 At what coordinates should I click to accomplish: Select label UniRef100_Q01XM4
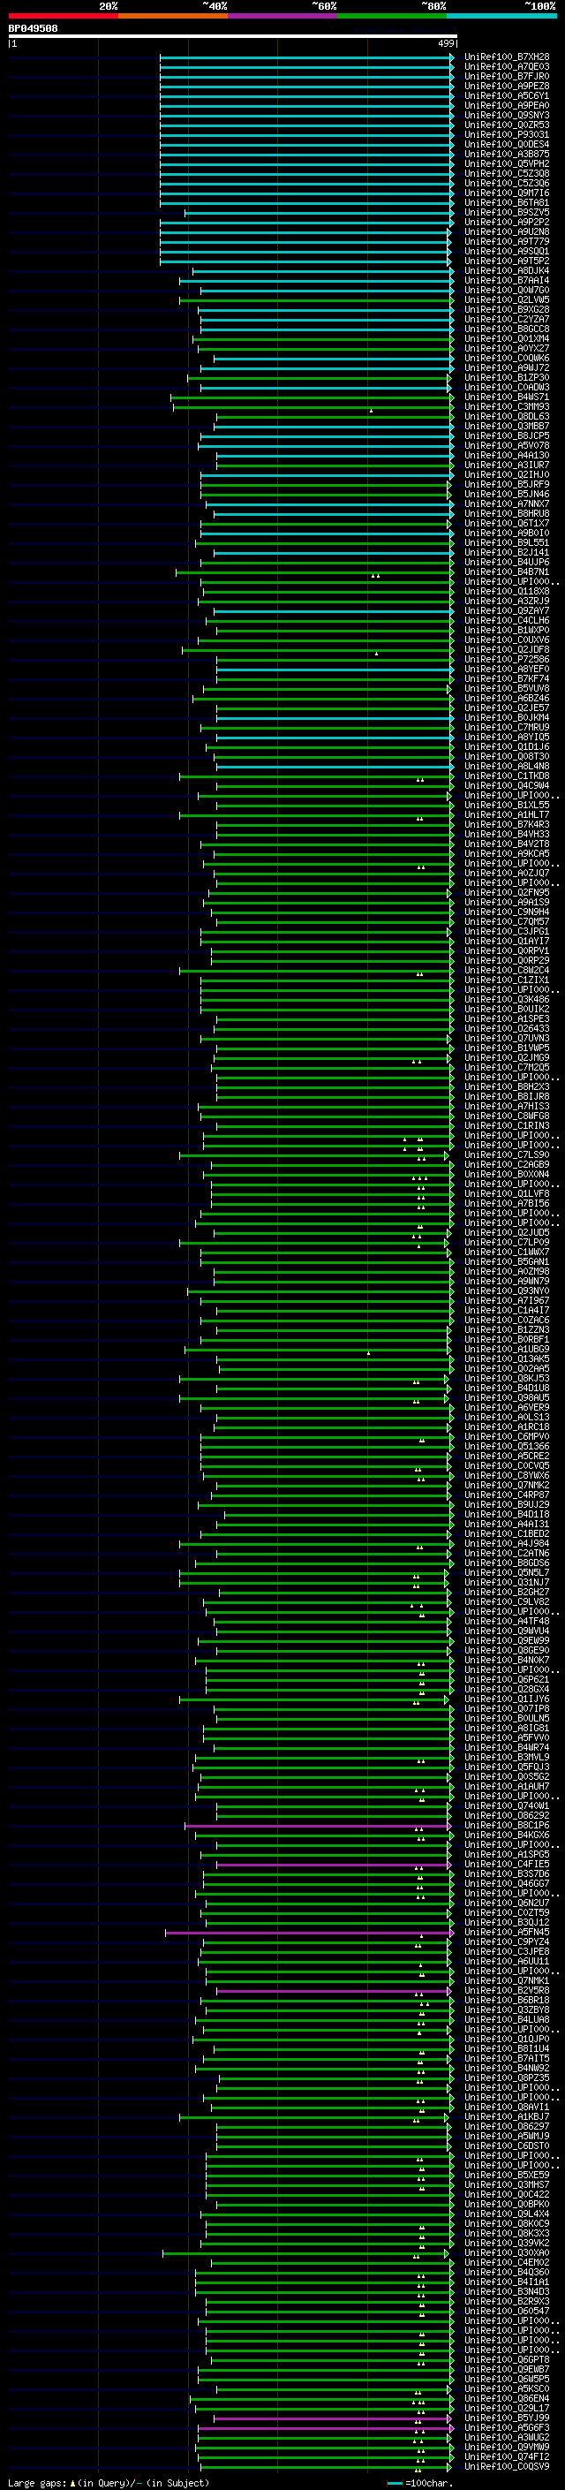tap(507, 338)
